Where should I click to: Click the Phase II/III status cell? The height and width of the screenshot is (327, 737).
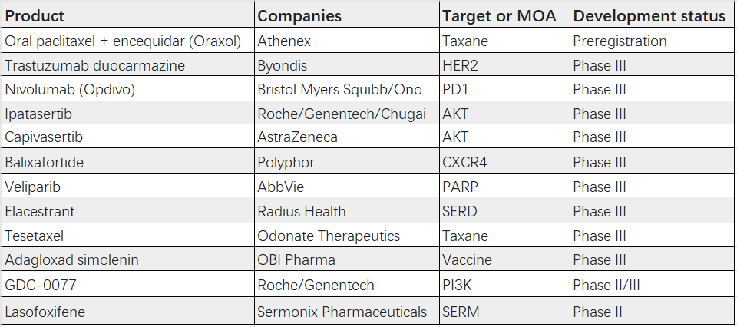click(606, 286)
